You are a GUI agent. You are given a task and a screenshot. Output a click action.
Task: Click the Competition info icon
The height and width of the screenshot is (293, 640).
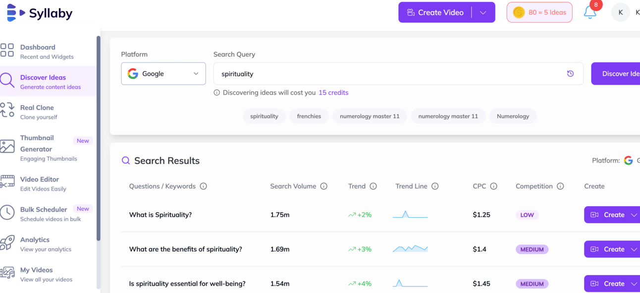click(560, 186)
